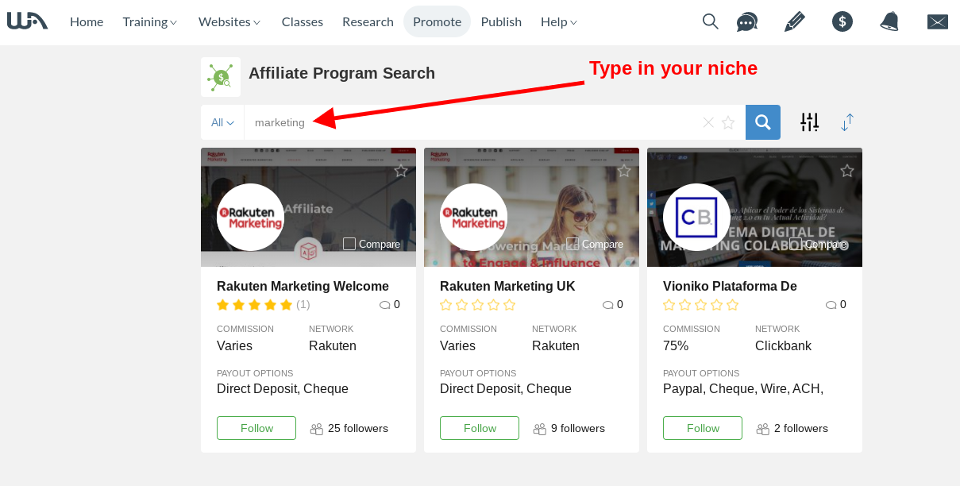
Task: Open the Promote tab
Action: 437,21
